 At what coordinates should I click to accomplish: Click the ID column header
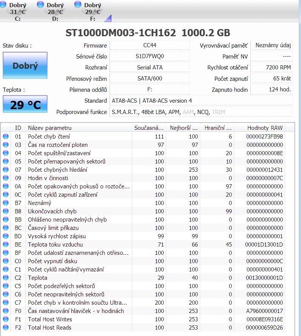18,128
